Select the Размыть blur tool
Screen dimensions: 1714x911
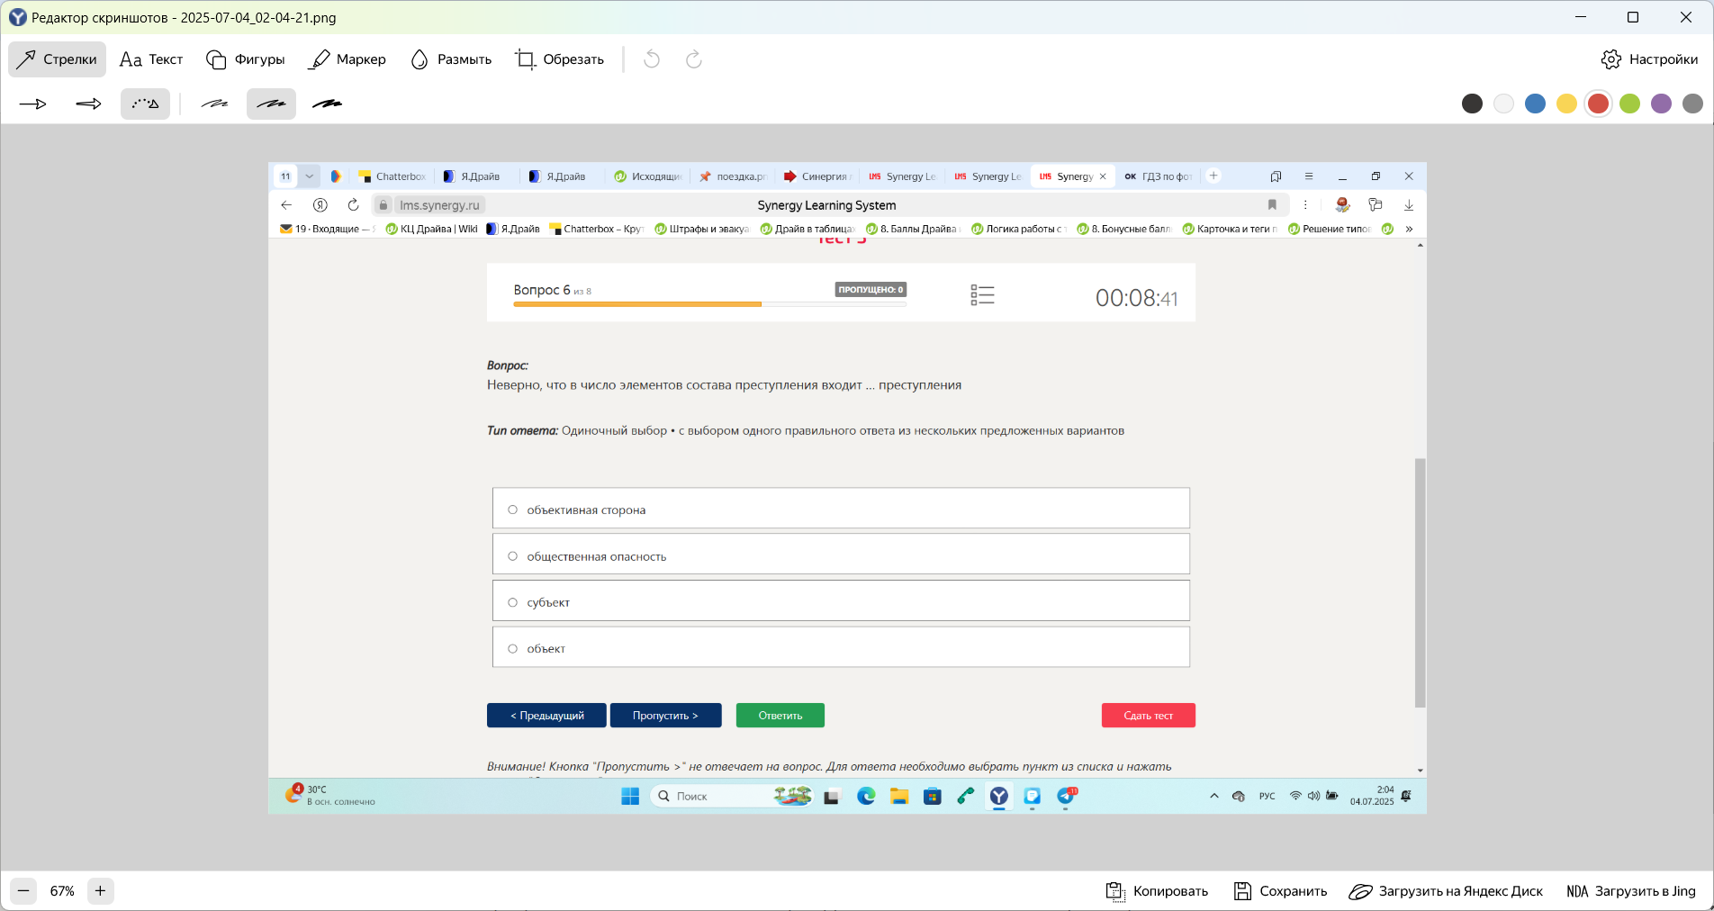(451, 59)
